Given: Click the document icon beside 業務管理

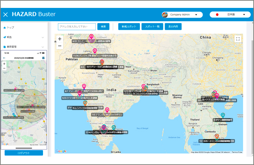Looking at the screenshot, I should (5, 47).
